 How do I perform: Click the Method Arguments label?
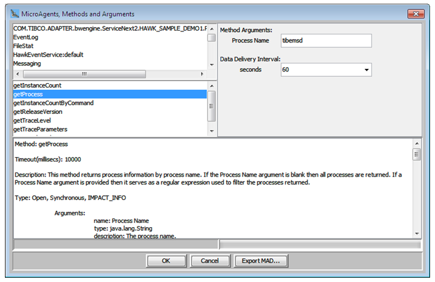coord(246,30)
